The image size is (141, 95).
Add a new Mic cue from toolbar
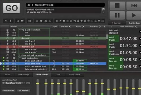tap(11, 21)
